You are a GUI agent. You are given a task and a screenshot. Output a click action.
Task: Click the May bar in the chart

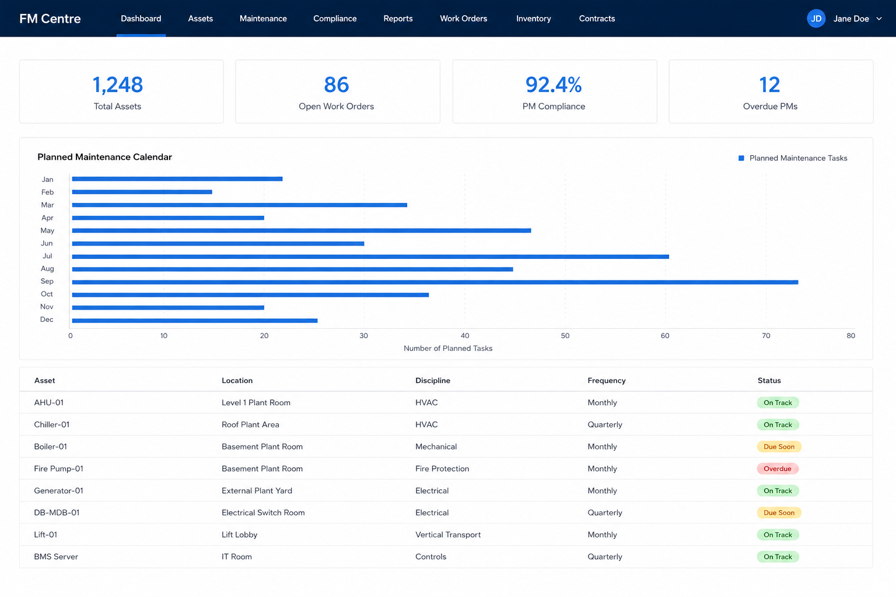coord(302,231)
